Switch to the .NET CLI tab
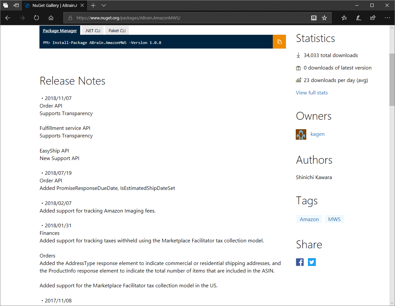The width and height of the screenshot is (395, 306). click(x=93, y=31)
